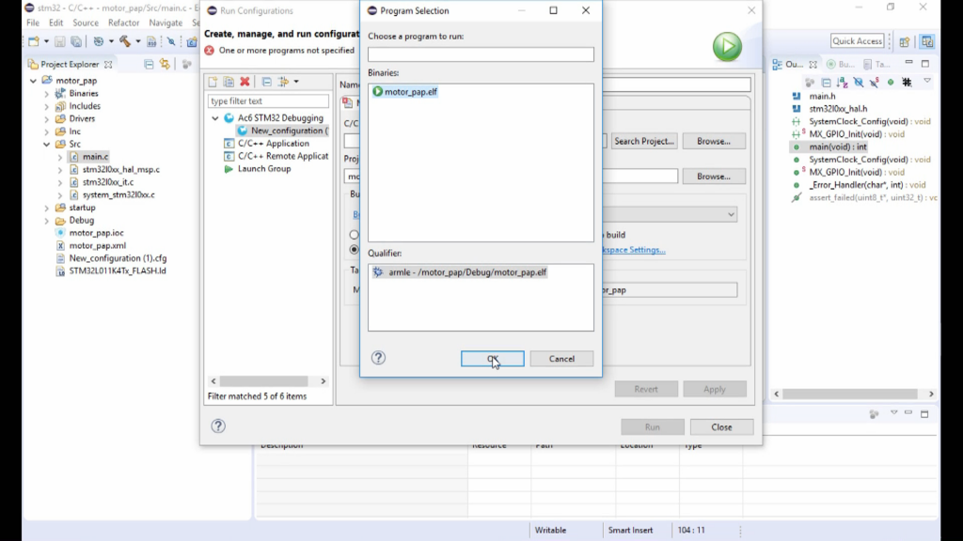Collapse the Ac6 STM32 Debugging tree node

pos(215,118)
